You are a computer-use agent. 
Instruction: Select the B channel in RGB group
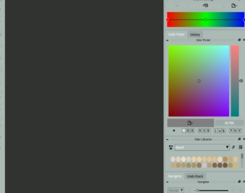point(192,131)
